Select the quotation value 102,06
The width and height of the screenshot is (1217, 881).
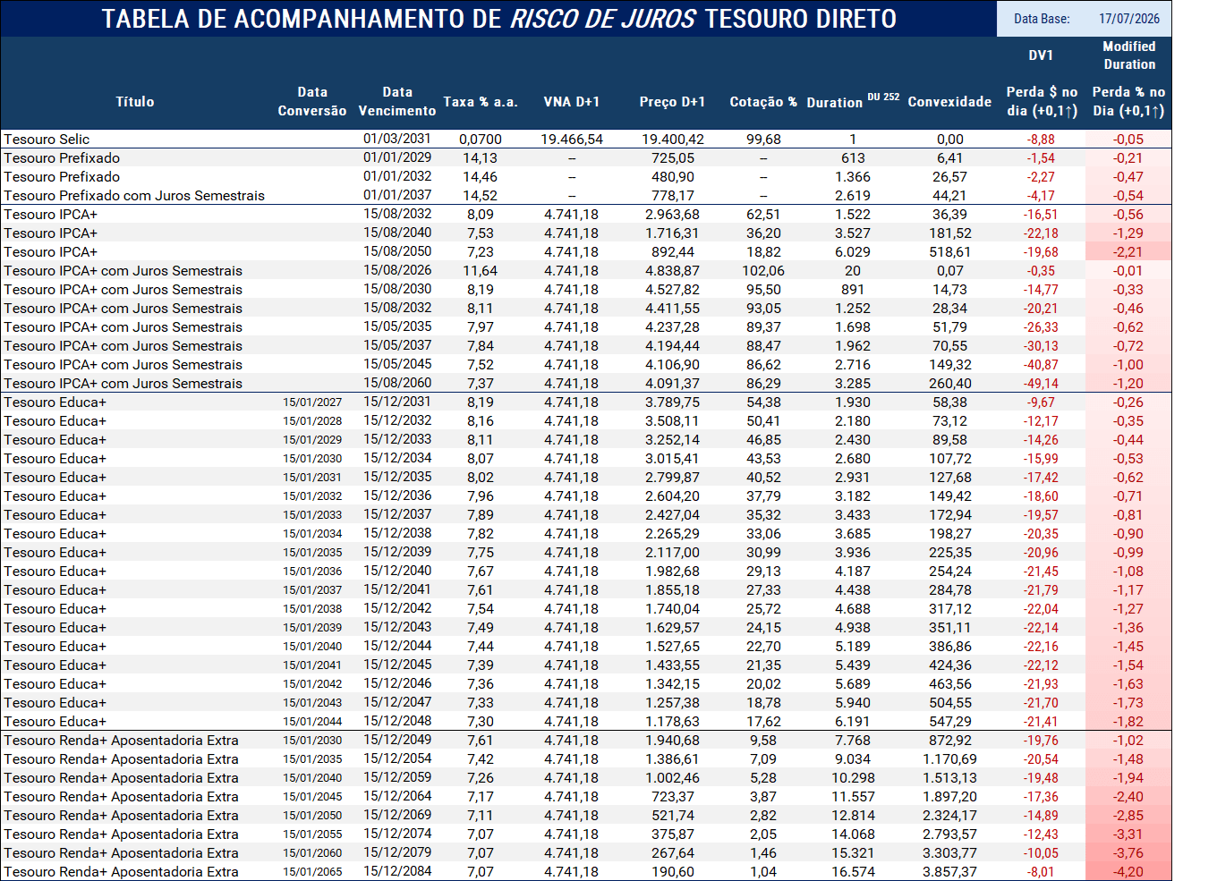click(763, 271)
